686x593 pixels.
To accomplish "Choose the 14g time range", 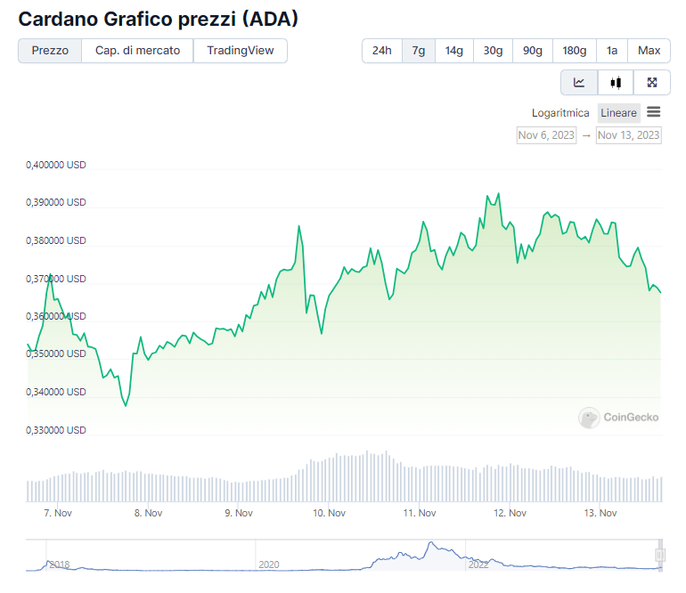I will [x=454, y=51].
